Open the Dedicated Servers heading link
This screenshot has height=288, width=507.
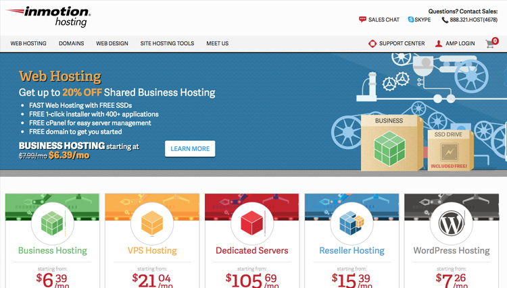252,251
